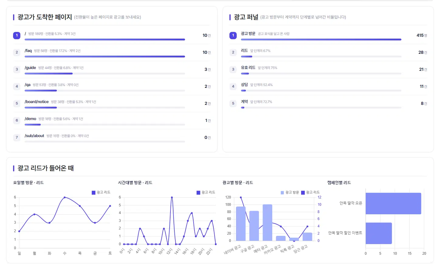
Task: Toggle 광고 방문 legend in 광고별 방문·리드 chart
Action: 290,192
